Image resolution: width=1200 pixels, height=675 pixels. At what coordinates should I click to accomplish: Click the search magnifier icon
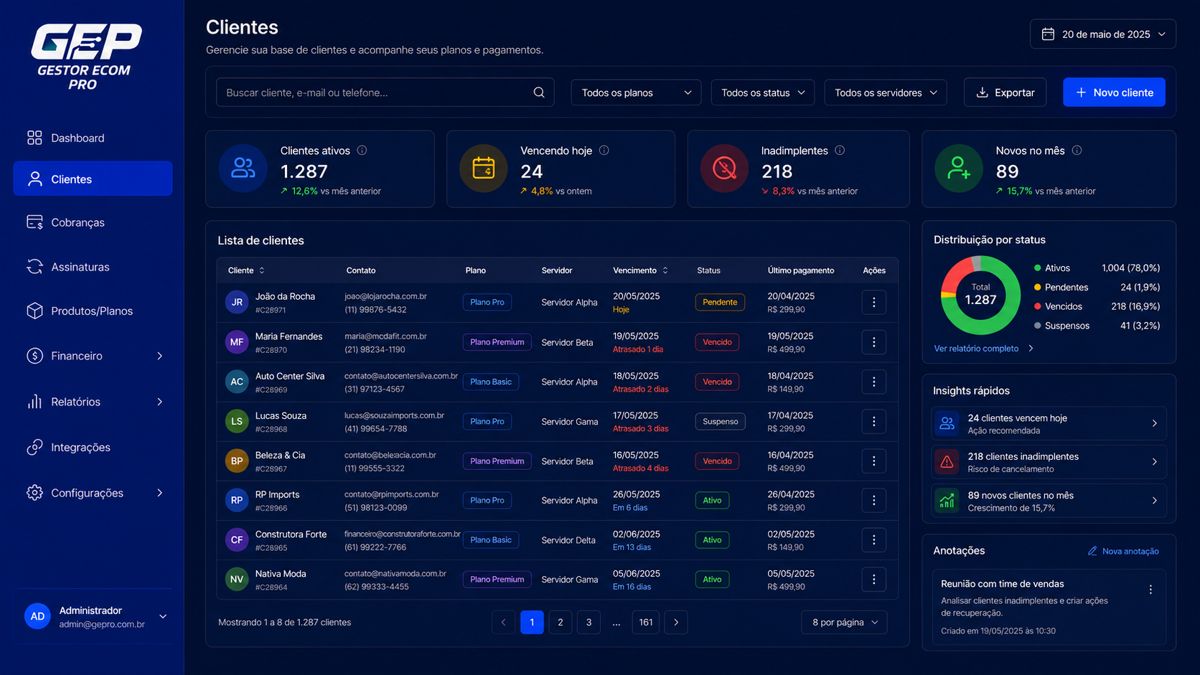point(539,93)
